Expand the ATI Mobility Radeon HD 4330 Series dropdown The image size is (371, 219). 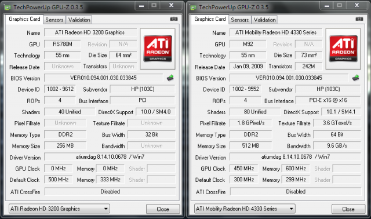(x=245, y=209)
